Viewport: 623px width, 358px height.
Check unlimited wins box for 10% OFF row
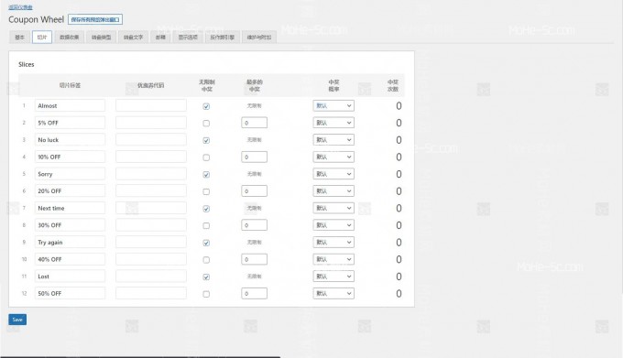pyautogui.click(x=206, y=157)
